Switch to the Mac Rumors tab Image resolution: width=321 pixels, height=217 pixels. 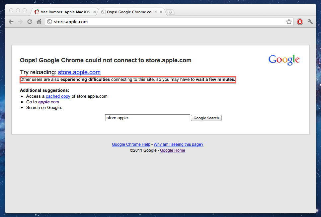[64, 12]
